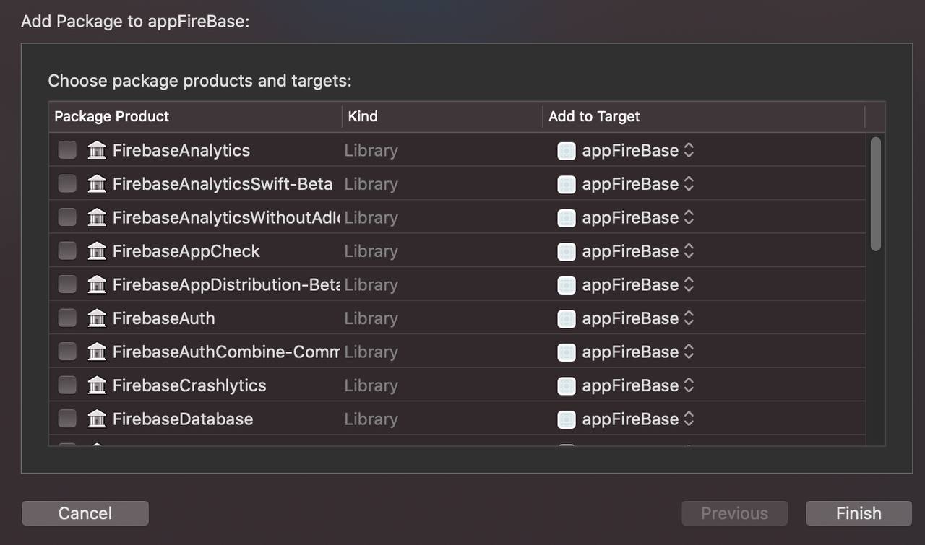Image resolution: width=925 pixels, height=545 pixels.
Task: Click the app target icon in FirebaseAuthCombine-Comm row
Action: coord(567,352)
